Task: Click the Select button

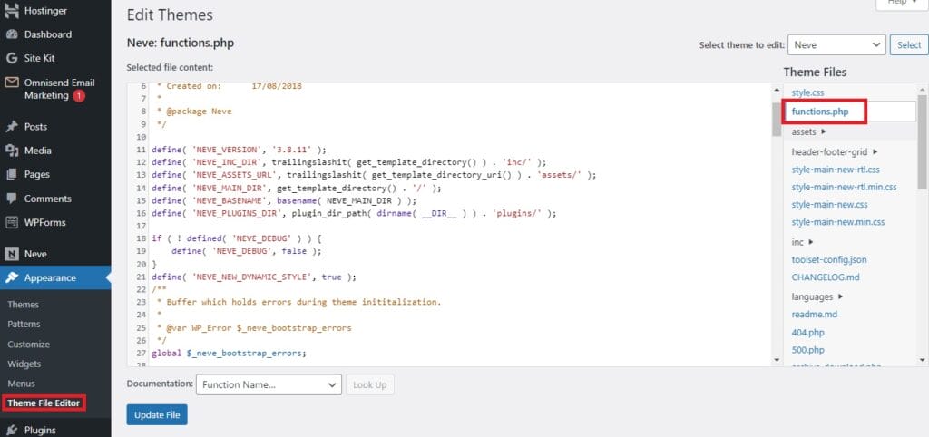Action: point(909,44)
